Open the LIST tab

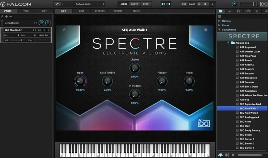coord(44,11)
